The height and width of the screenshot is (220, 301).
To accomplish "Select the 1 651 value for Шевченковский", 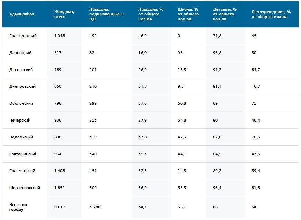I will click(59, 188).
